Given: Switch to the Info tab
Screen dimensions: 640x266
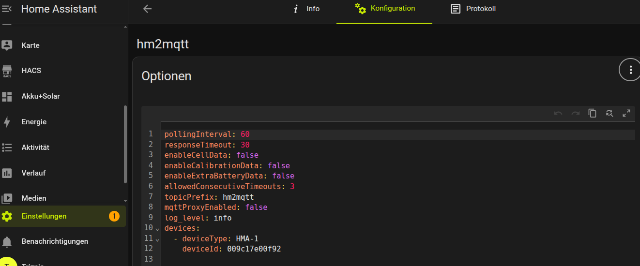Looking at the screenshot, I should tap(307, 9).
